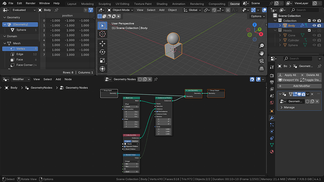324x182 pixels.
Task: Select the Select Box tool
Action: [x=102, y=26]
